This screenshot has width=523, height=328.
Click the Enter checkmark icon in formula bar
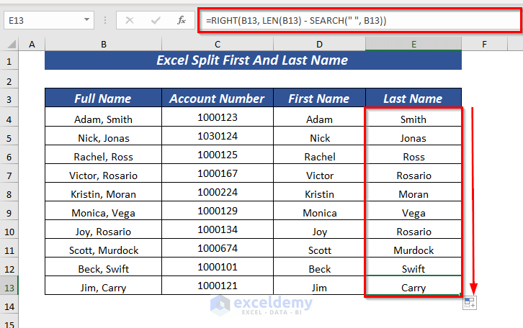(x=156, y=21)
